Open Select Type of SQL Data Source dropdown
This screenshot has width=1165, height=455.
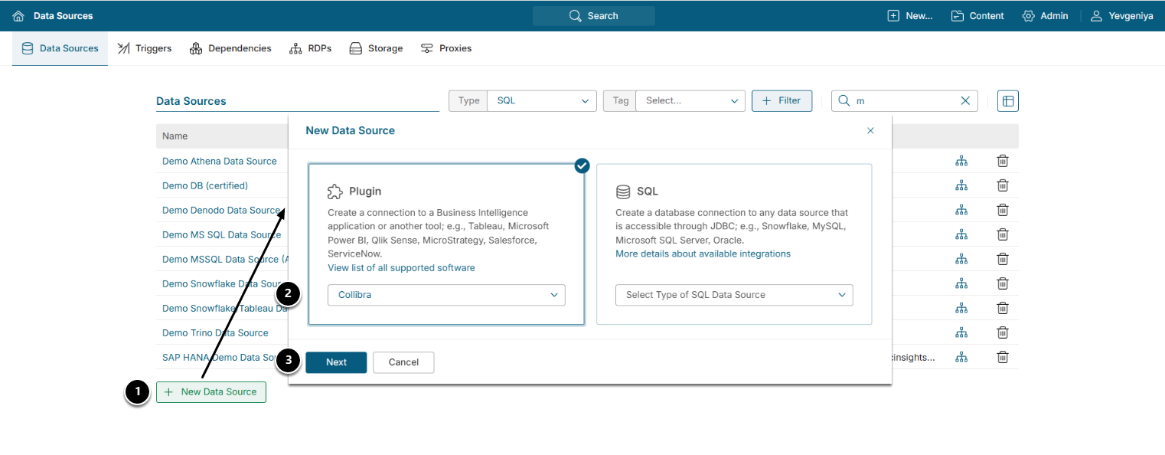733,295
